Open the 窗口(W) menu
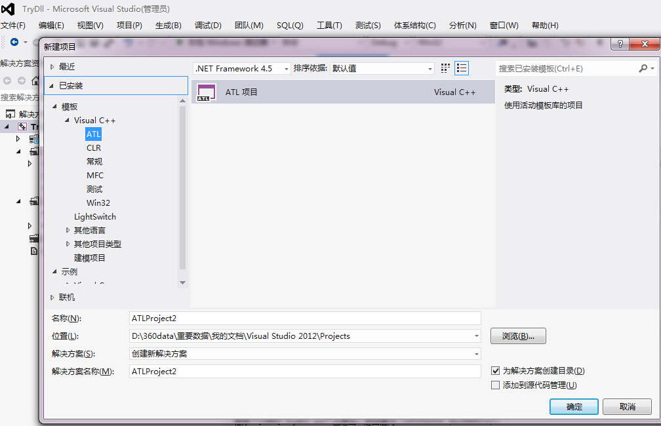The height and width of the screenshot is (426, 661). 504,26
